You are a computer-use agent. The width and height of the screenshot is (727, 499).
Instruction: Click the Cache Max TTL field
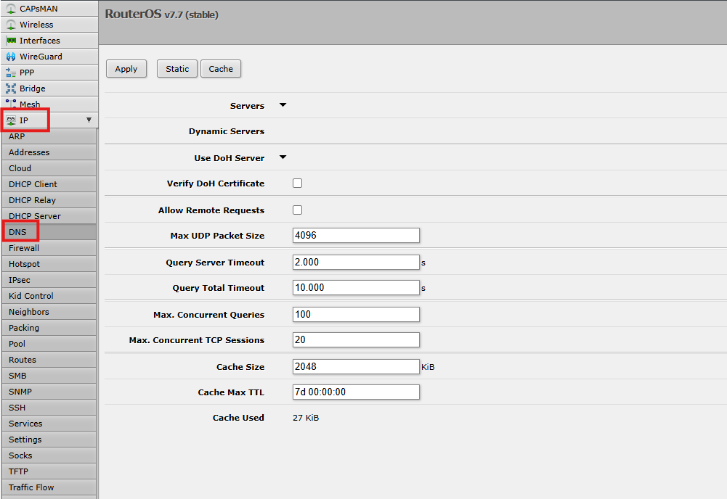point(356,392)
